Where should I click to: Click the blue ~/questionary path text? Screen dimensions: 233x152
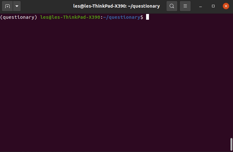(x=122, y=17)
